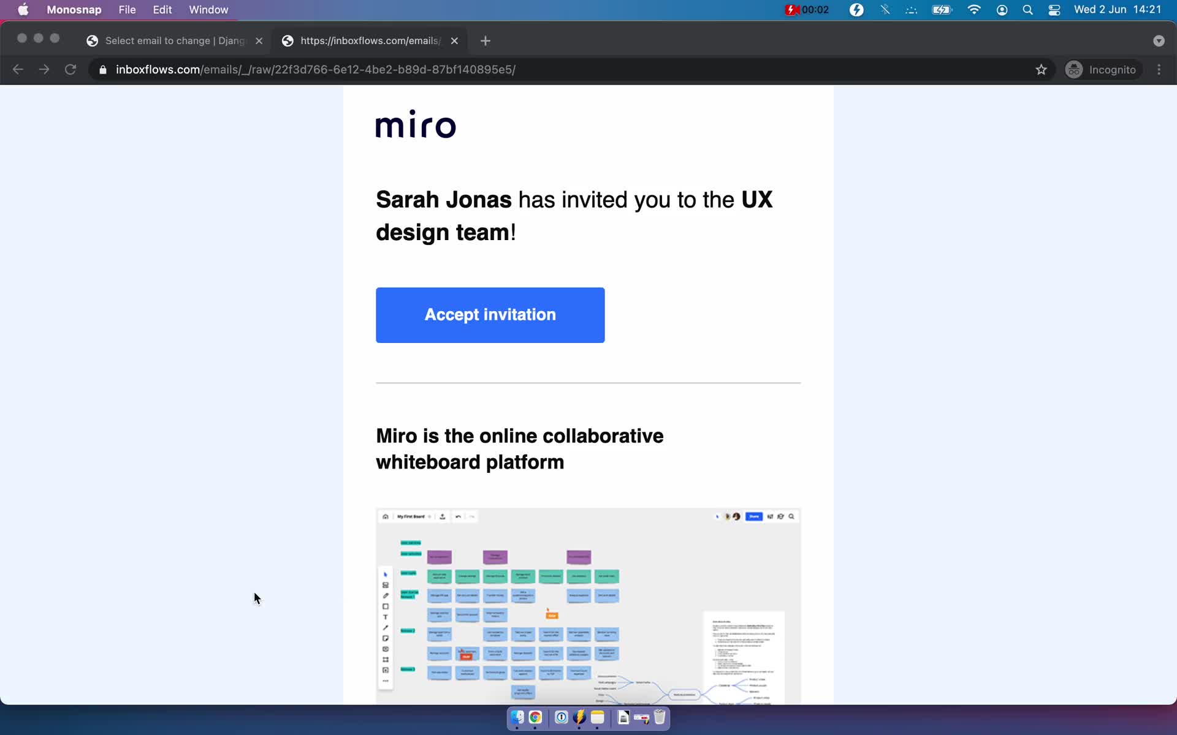Screen dimensions: 1177x735
Task: Click the lightning bolt menu bar icon
Action: (x=856, y=10)
